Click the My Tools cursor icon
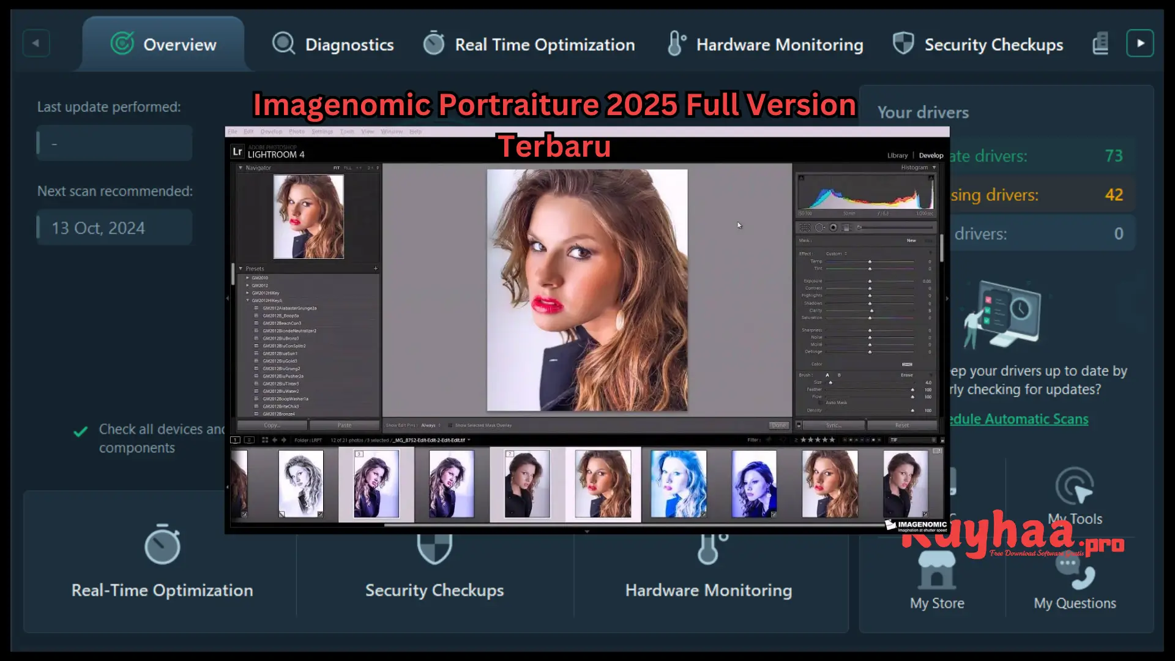This screenshot has height=661, width=1175. (x=1075, y=487)
